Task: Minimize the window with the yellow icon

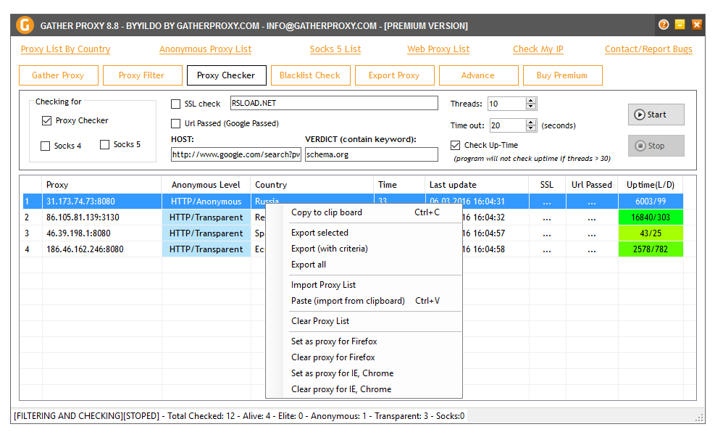Action: coord(680,25)
